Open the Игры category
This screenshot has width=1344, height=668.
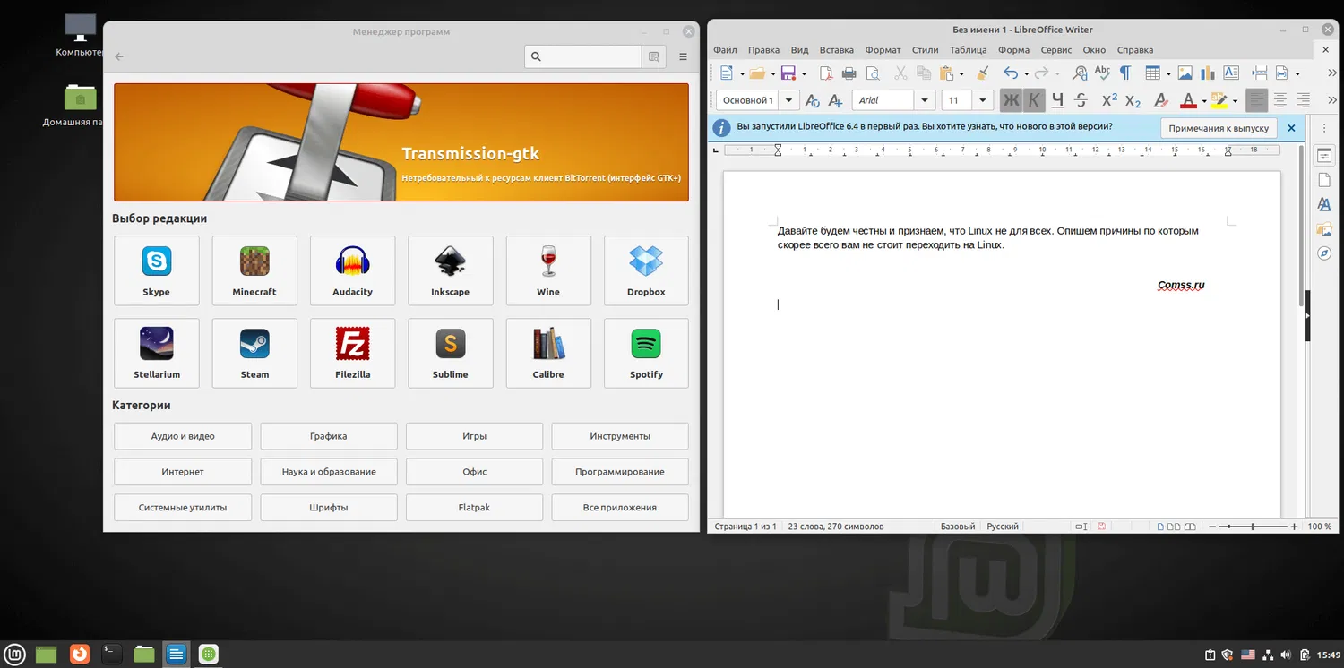point(475,436)
